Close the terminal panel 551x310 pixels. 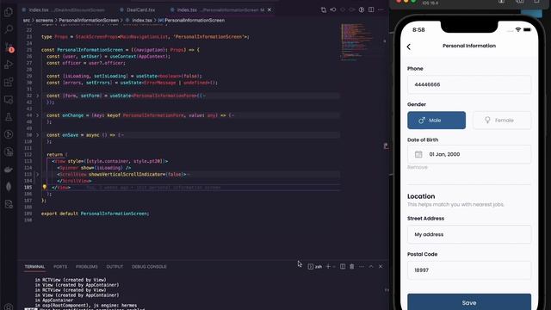point(381,266)
